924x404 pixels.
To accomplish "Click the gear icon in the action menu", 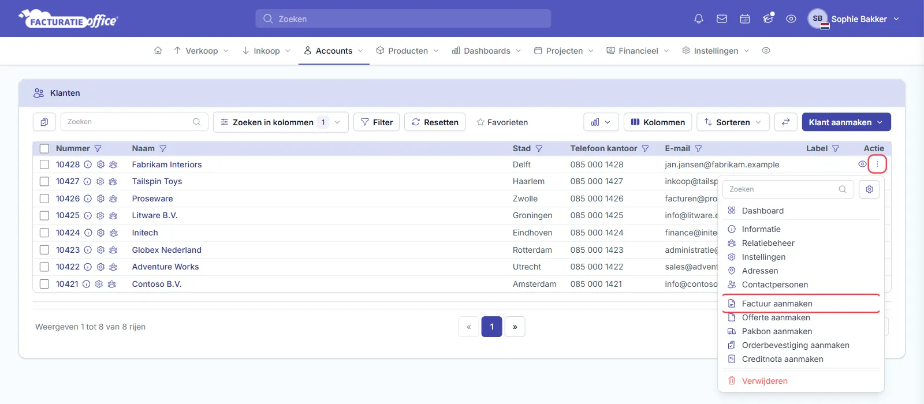I will pyautogui.click(x=869, y=189).
